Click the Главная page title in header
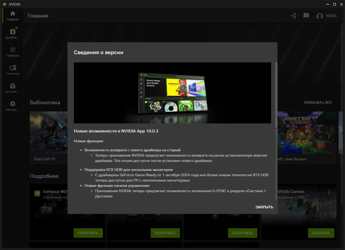 tap(38, 16)
